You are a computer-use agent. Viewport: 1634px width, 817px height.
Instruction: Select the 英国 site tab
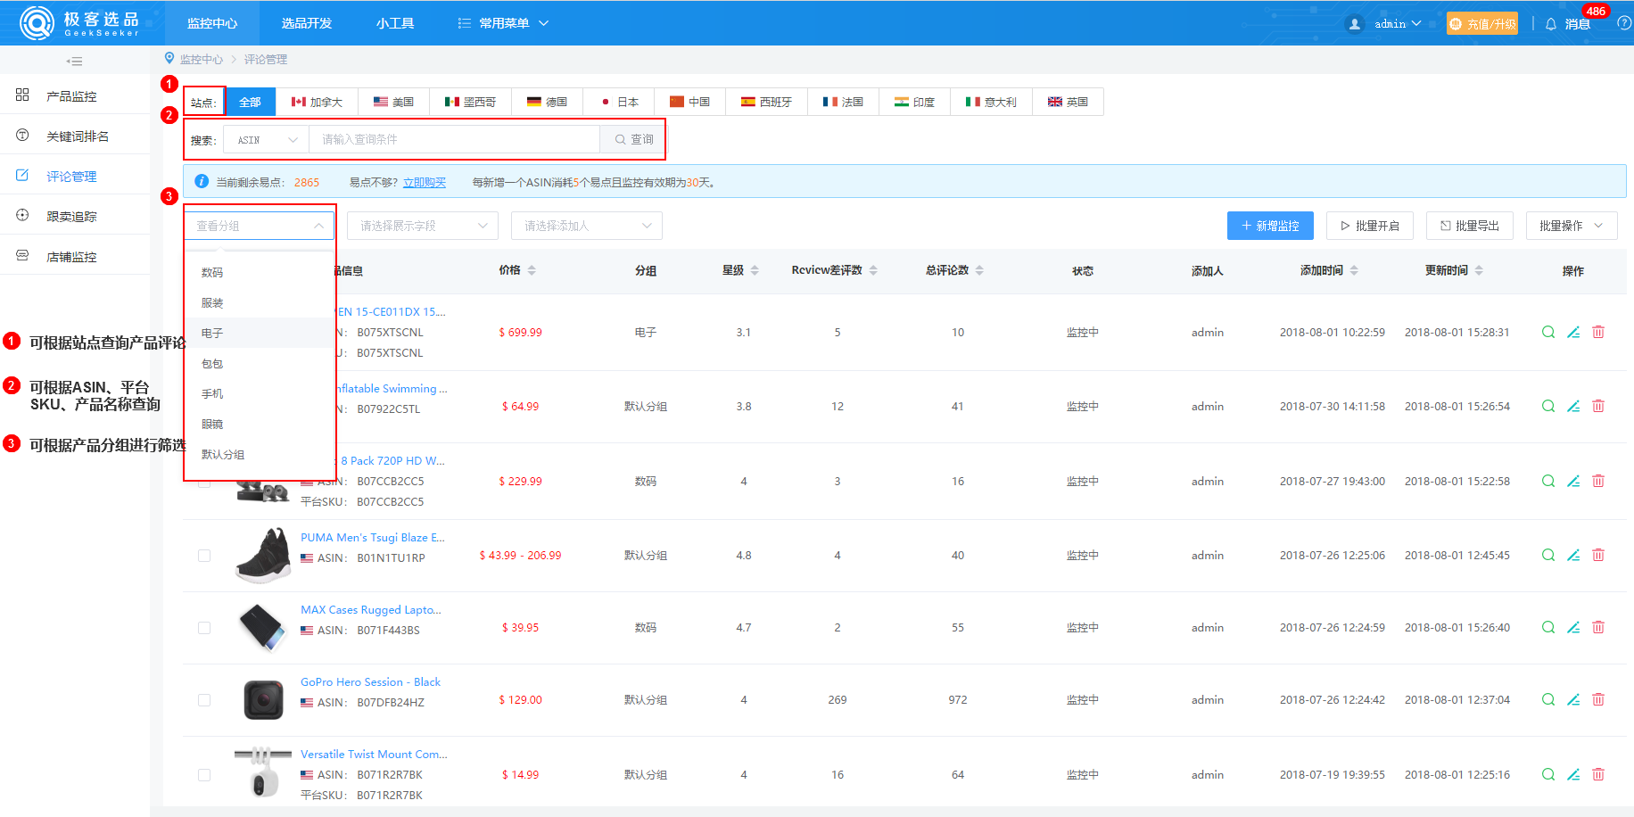click(x=1068, y=102)
